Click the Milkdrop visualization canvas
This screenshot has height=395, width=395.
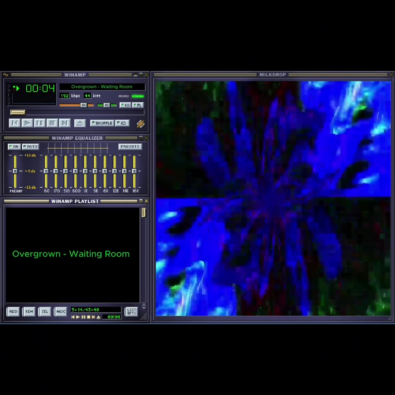click(x=273, y=198)
